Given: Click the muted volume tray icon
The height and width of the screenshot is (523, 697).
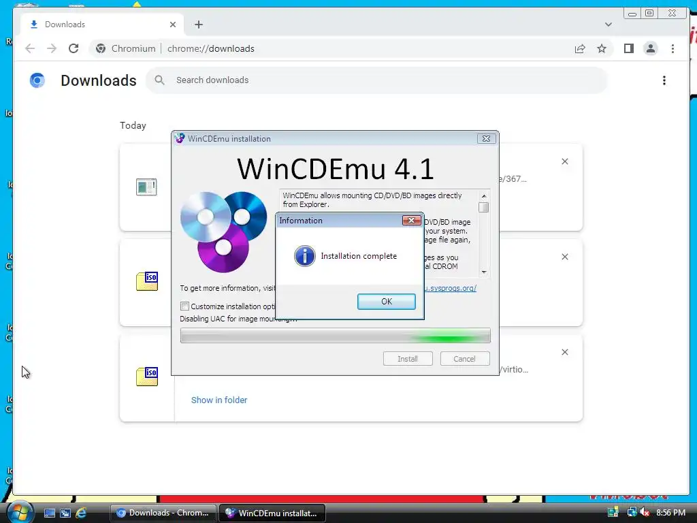Looking at the screenshot, I should (645, 512).
